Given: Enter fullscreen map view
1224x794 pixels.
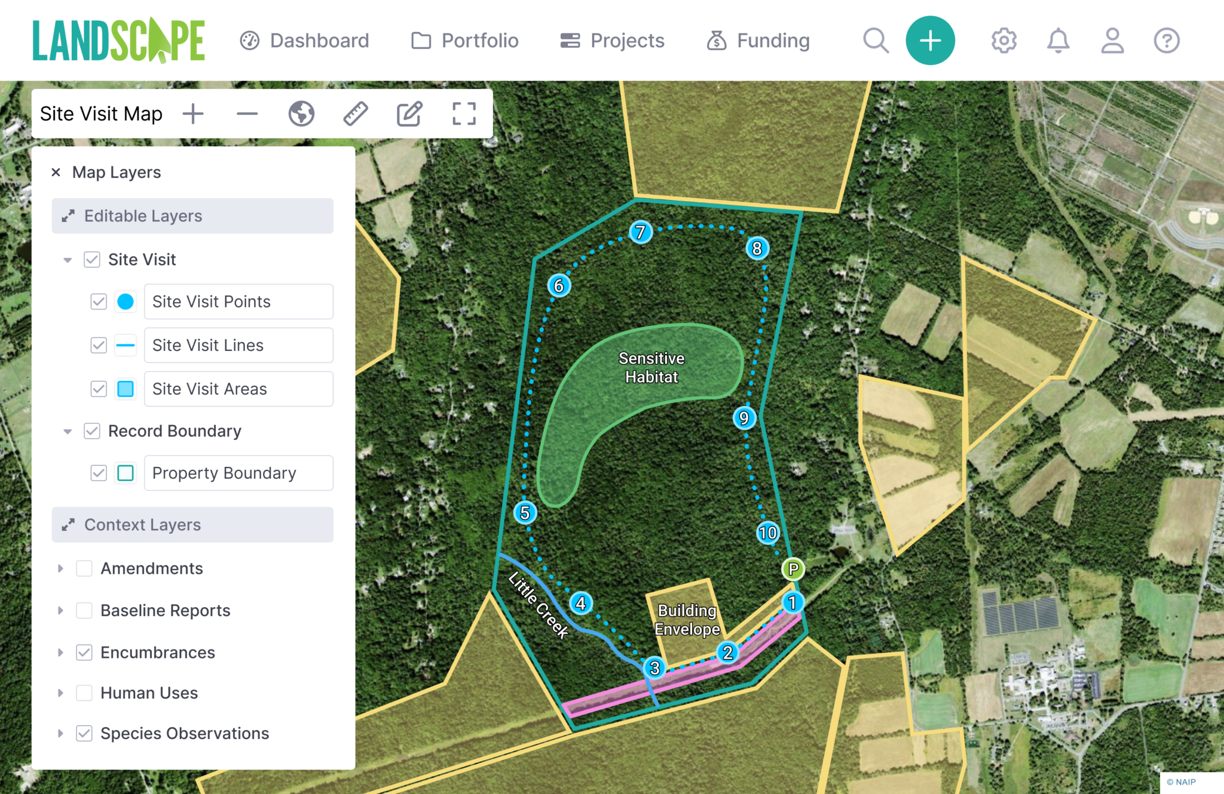Looking at the screenshot, I should 464,113.
